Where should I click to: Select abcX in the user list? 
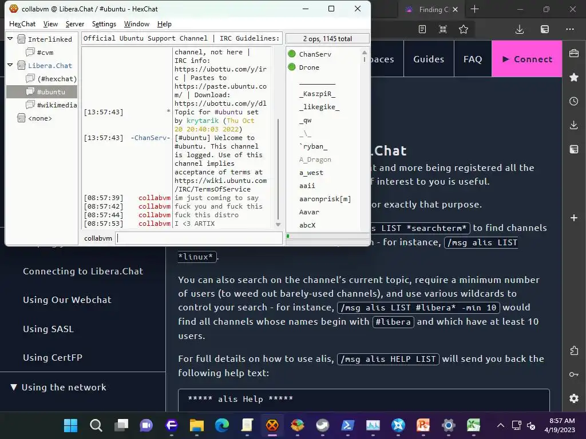[307, 225]
